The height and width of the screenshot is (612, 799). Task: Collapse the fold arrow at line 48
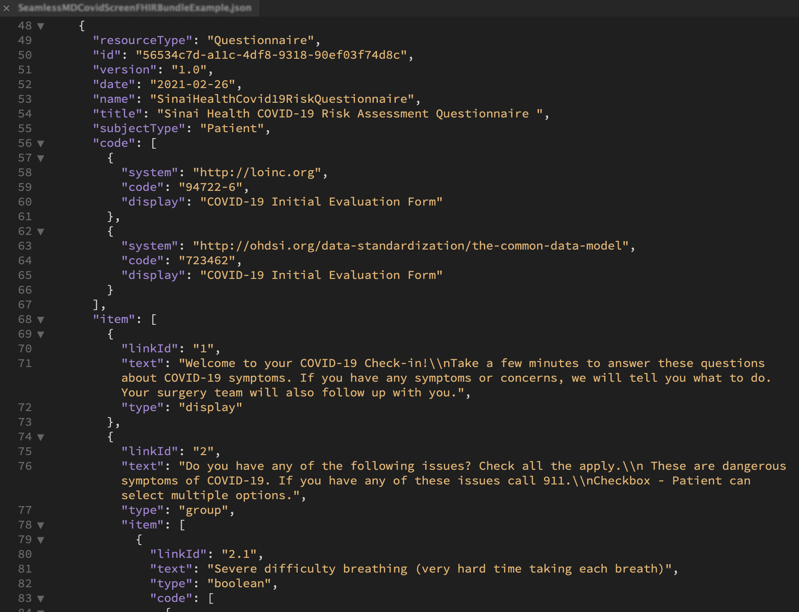pos(41,26)
